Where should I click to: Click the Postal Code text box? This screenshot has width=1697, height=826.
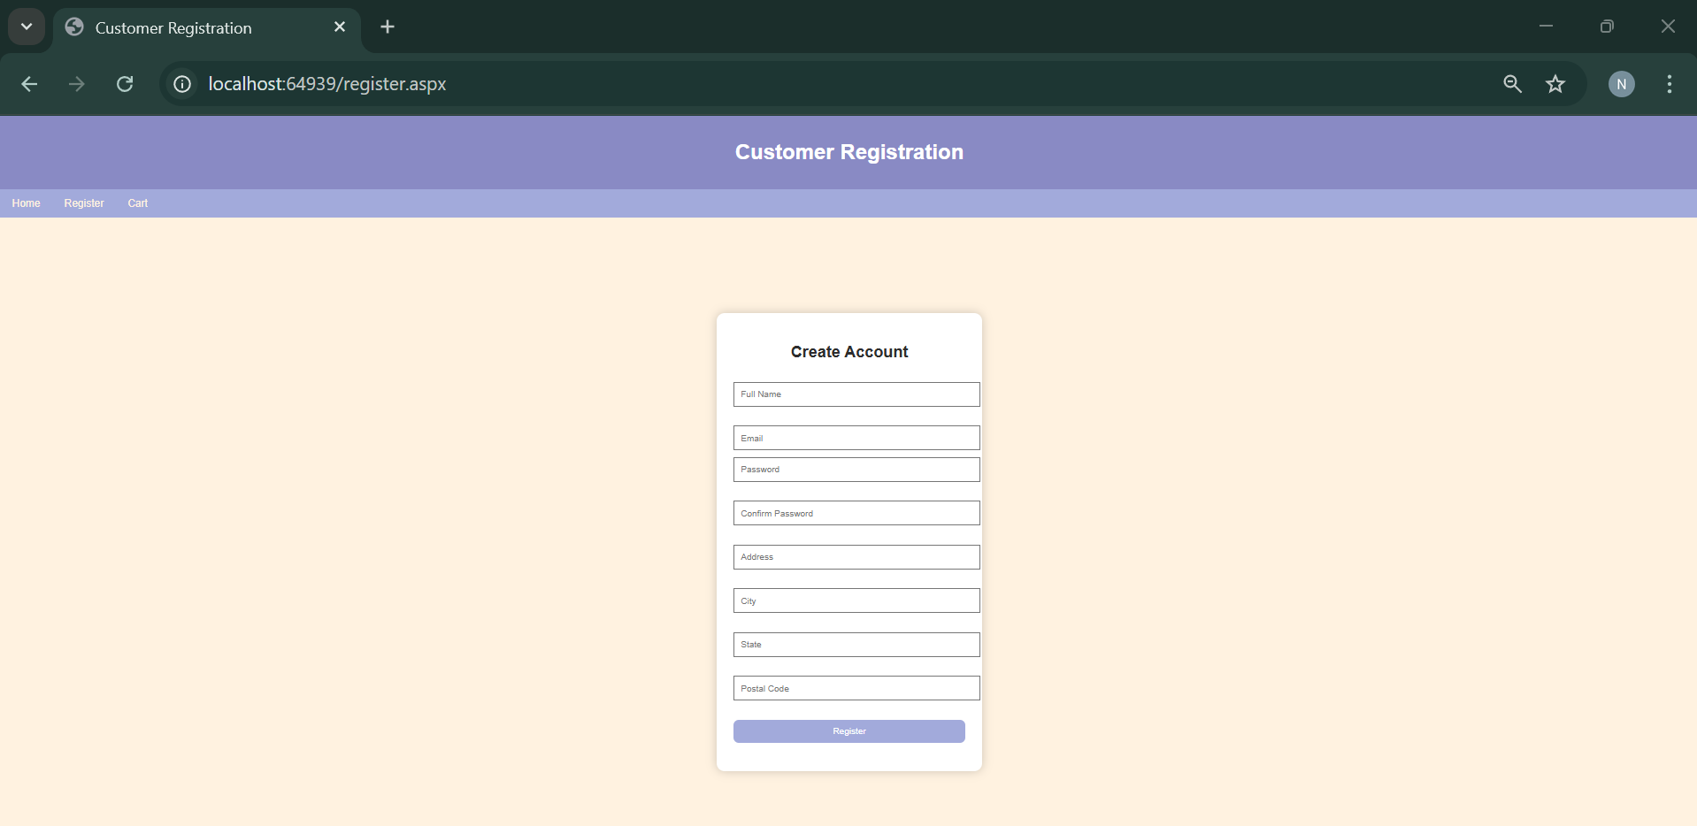(x=856, y=689)
